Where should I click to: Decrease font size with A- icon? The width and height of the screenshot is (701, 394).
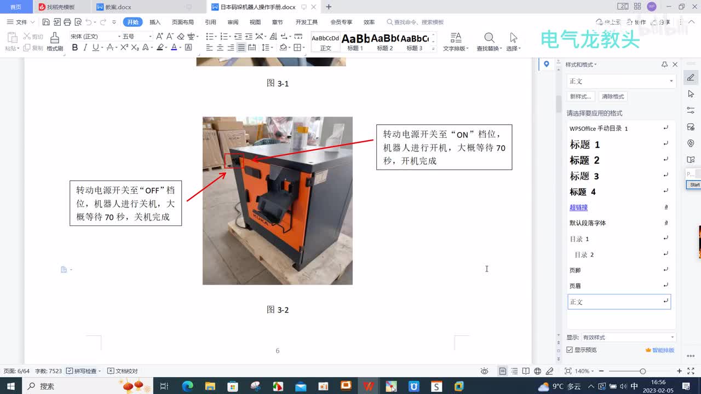coord(170,36)
